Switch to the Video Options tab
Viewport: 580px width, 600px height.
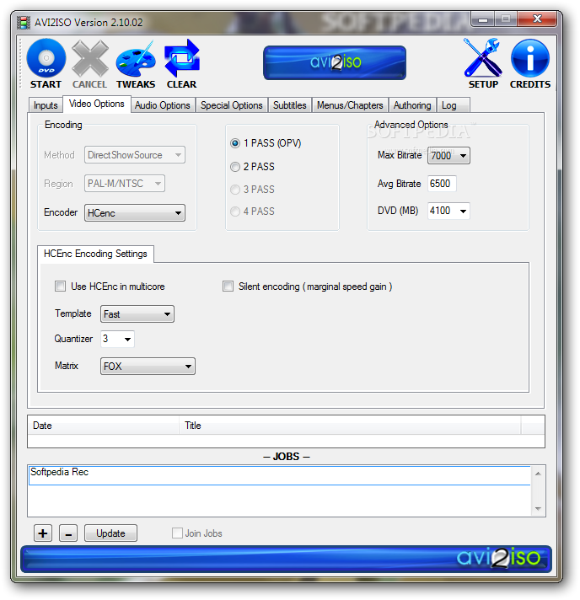coord(97,104)
